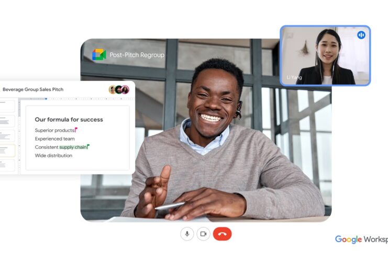
Task: Click the blue speaking indicator icon
Action: pyautogui.click(x=361, y=35)
